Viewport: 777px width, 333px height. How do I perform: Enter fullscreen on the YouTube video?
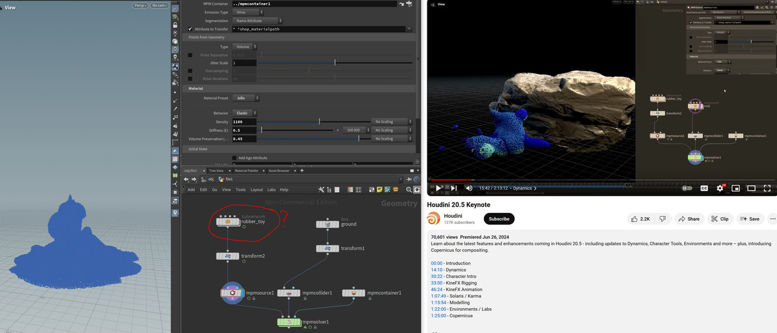(768, 188)
